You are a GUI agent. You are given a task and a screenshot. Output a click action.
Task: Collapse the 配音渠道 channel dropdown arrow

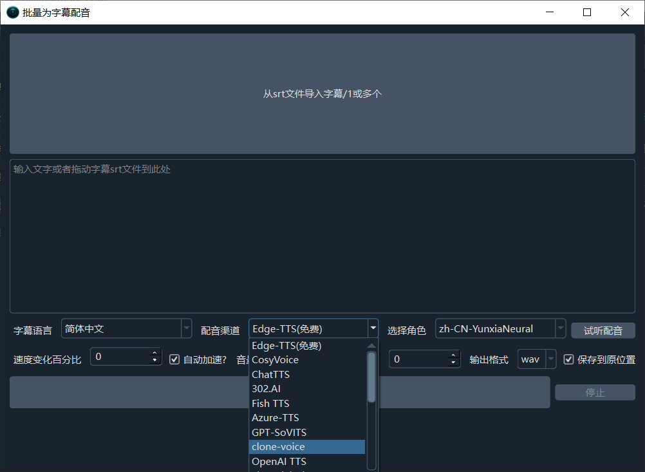(x=373, y=328)
